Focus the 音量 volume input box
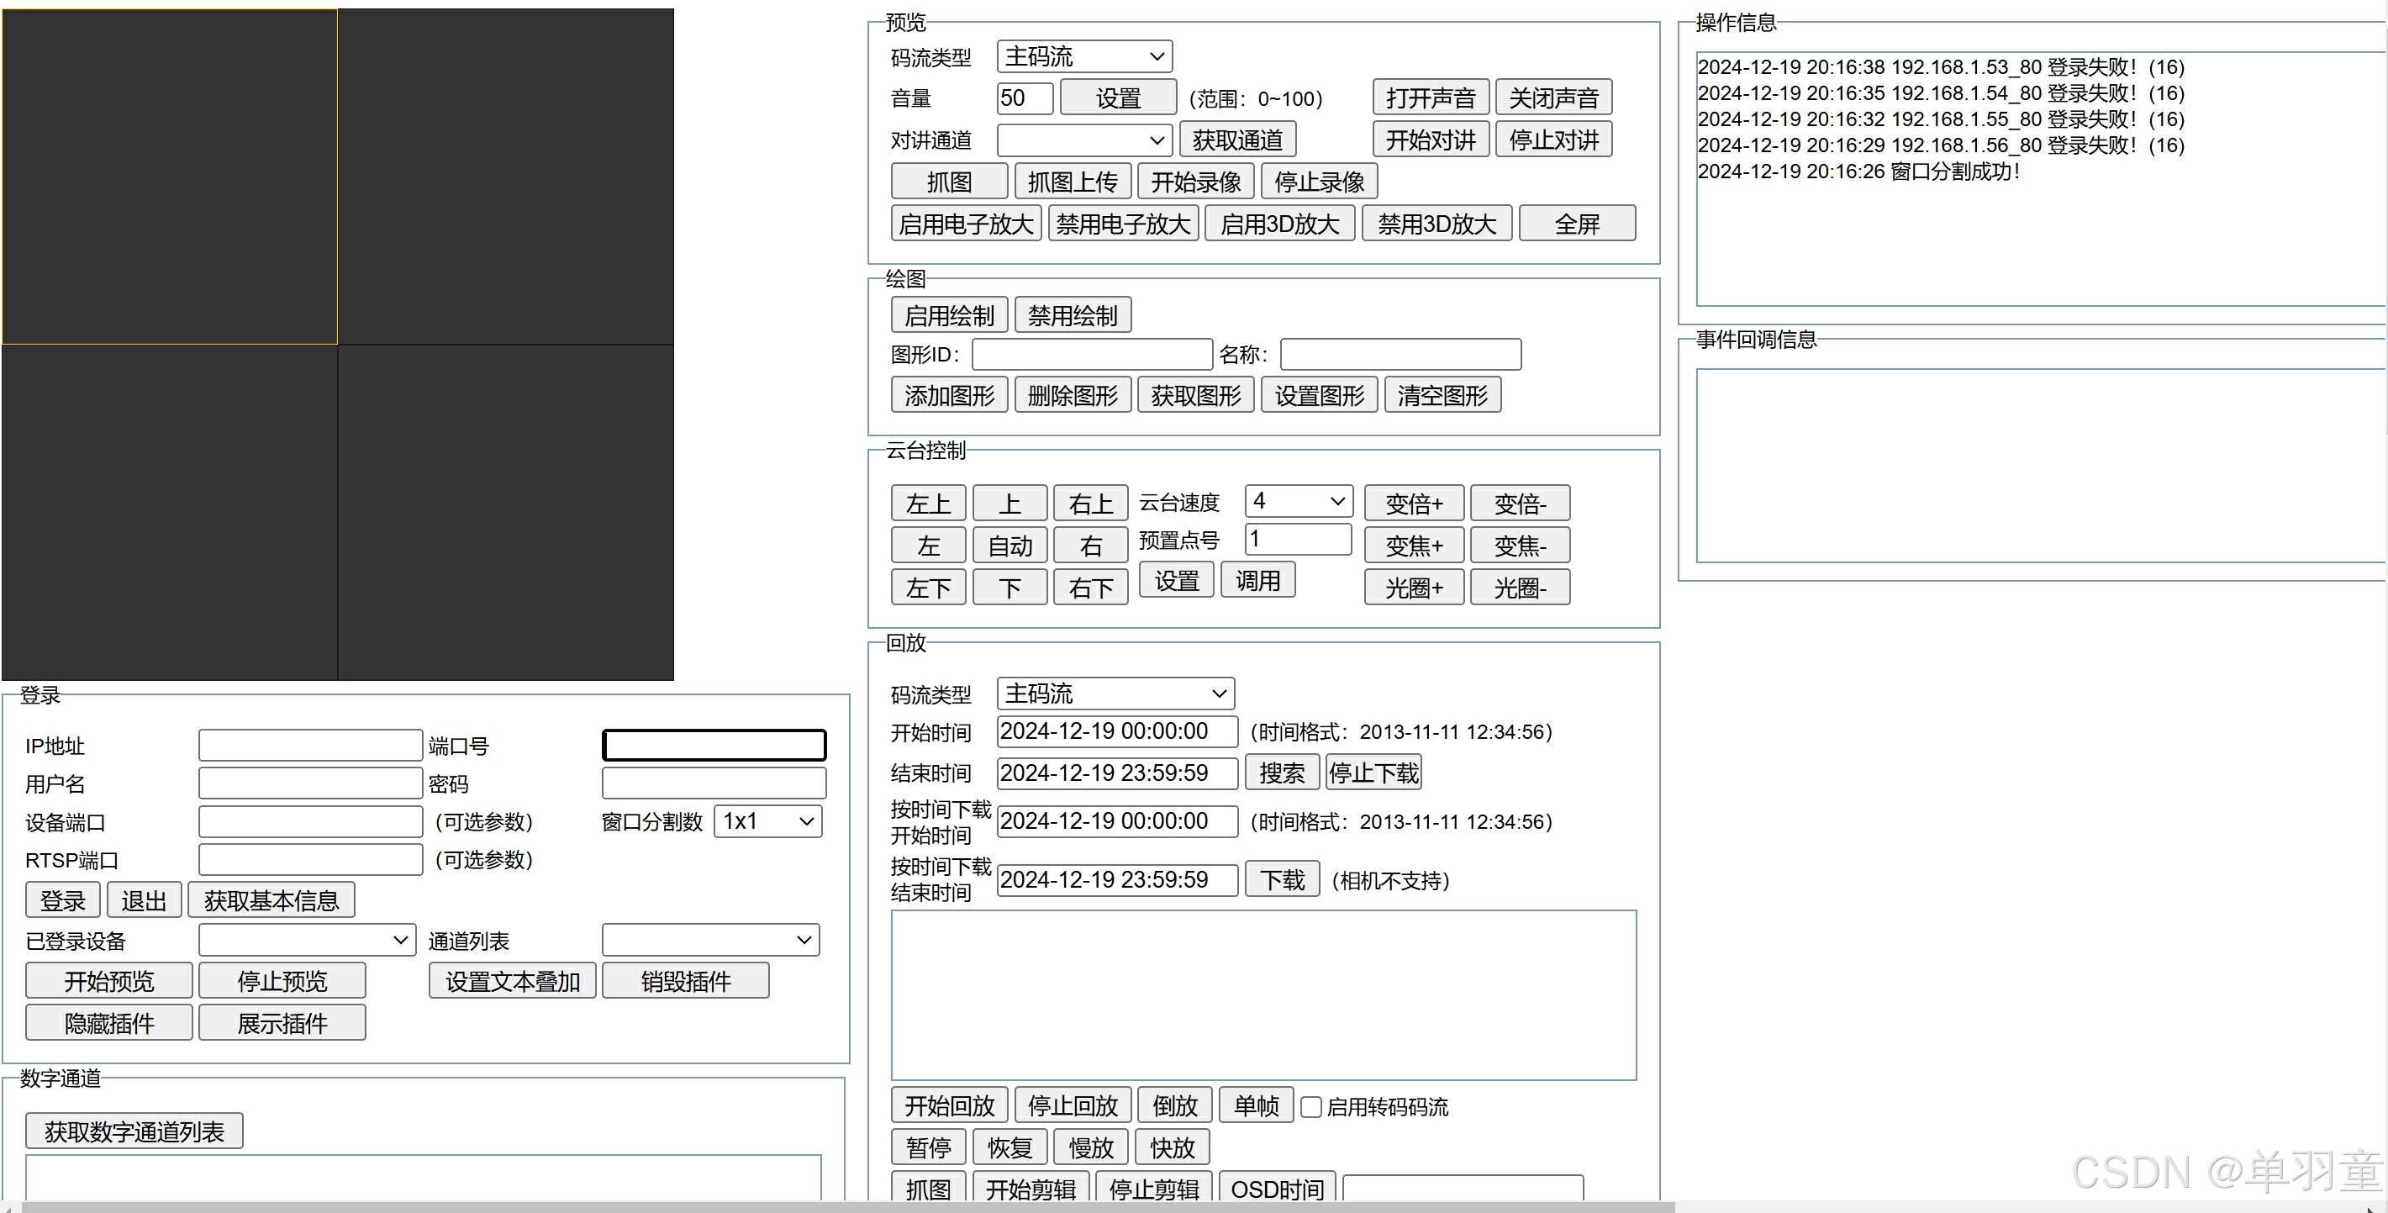Screen dimensions: 2388x1213 click(1025, 98)
